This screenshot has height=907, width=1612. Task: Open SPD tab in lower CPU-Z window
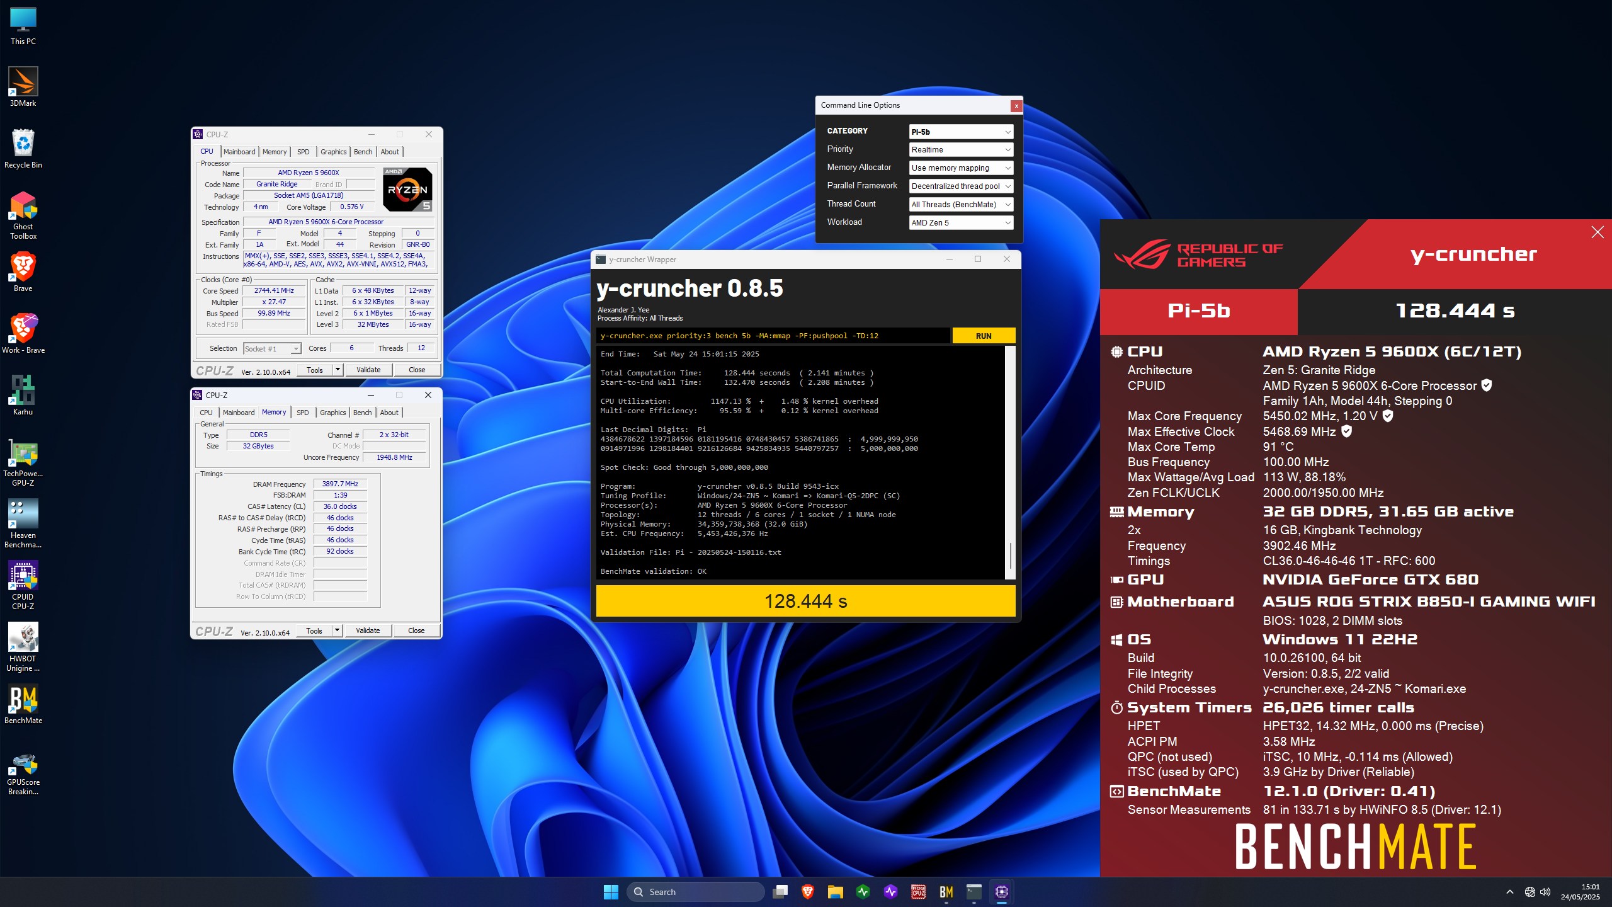(x=303, y=413)
